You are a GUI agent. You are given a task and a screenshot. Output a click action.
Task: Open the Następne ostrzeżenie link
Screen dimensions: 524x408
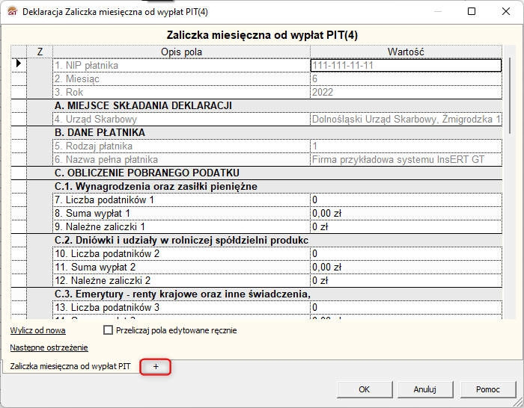(49, 347)
